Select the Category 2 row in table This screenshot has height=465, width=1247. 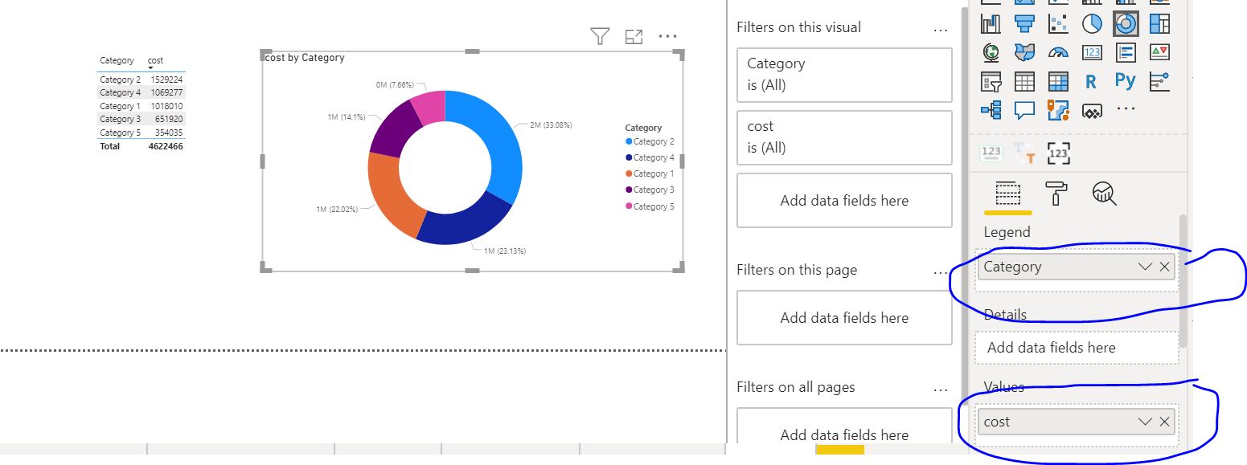tap(142, 80)
